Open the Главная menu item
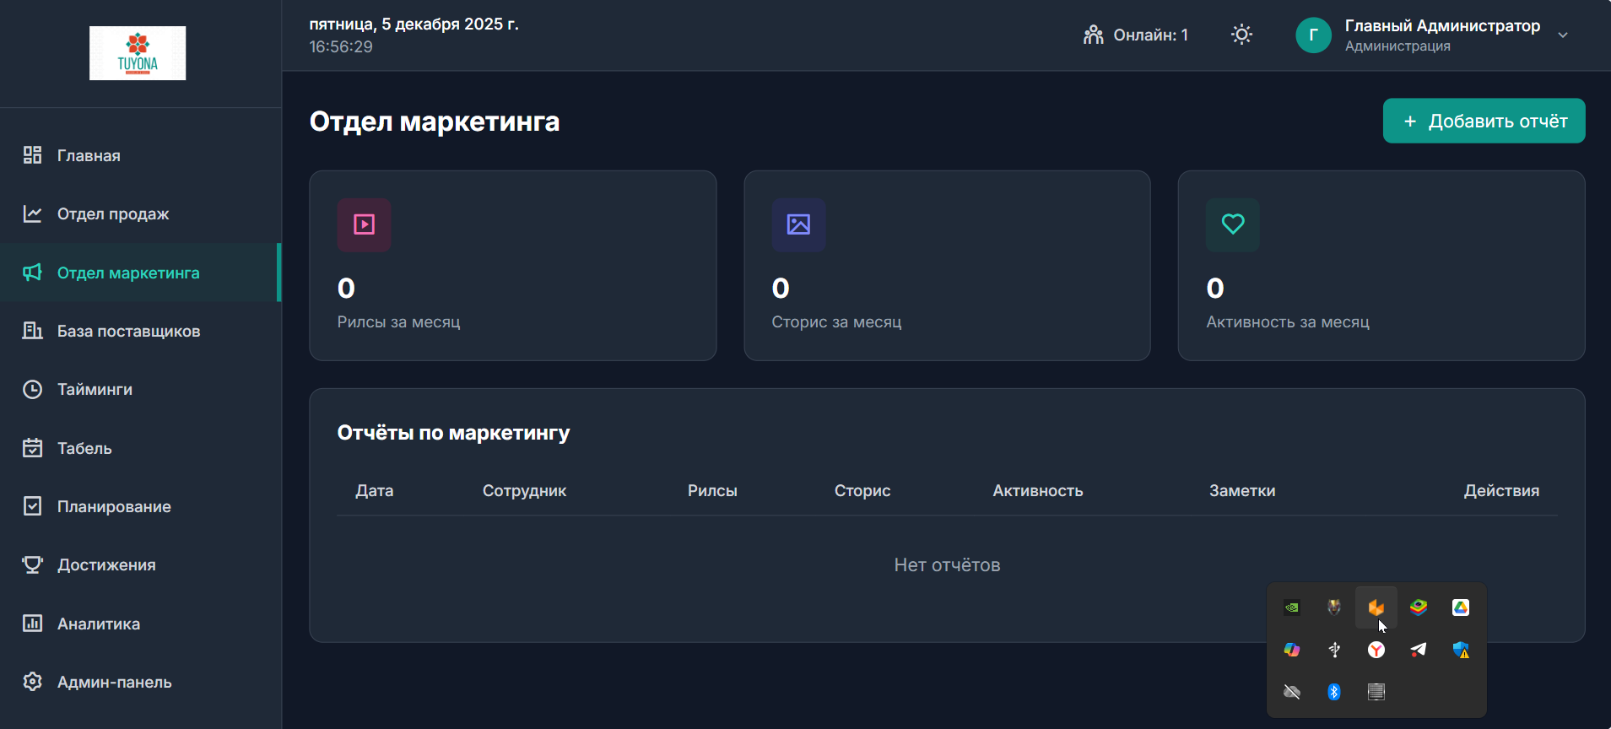Image resolution: width=1611 pixels, height=729 pixels. pos(89,155)
